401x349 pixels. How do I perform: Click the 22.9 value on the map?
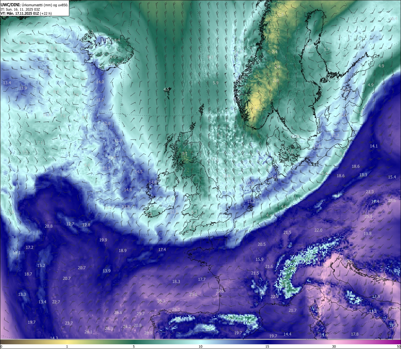pos(274,297)
